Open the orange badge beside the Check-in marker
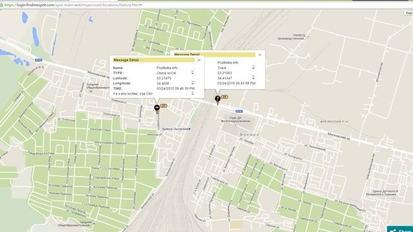Screen dimensions: 413x232 163,106
